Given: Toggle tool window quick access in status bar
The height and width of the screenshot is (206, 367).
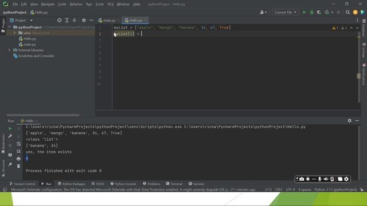Looking at the screenshot, I should coord(5,189).
